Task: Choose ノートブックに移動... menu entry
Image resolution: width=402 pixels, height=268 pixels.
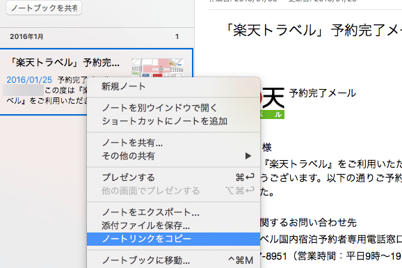Action: pos(174,260)
